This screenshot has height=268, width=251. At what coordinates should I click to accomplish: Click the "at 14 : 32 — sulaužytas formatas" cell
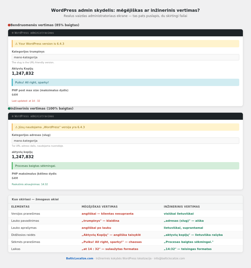click(x=110, y=249)
